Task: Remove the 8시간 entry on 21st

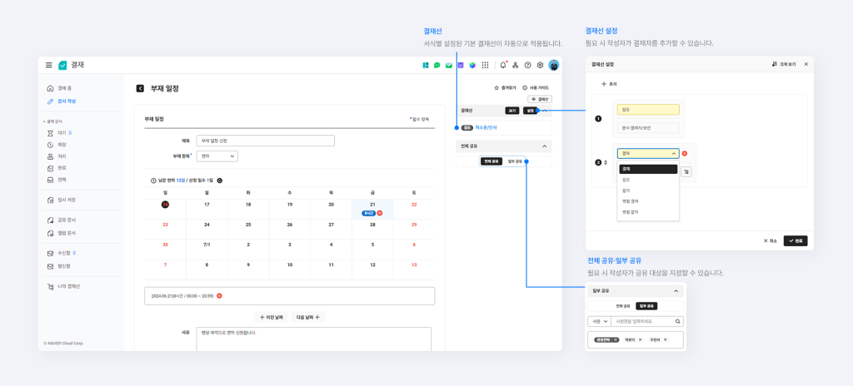Action: click(x=380, y=213)
